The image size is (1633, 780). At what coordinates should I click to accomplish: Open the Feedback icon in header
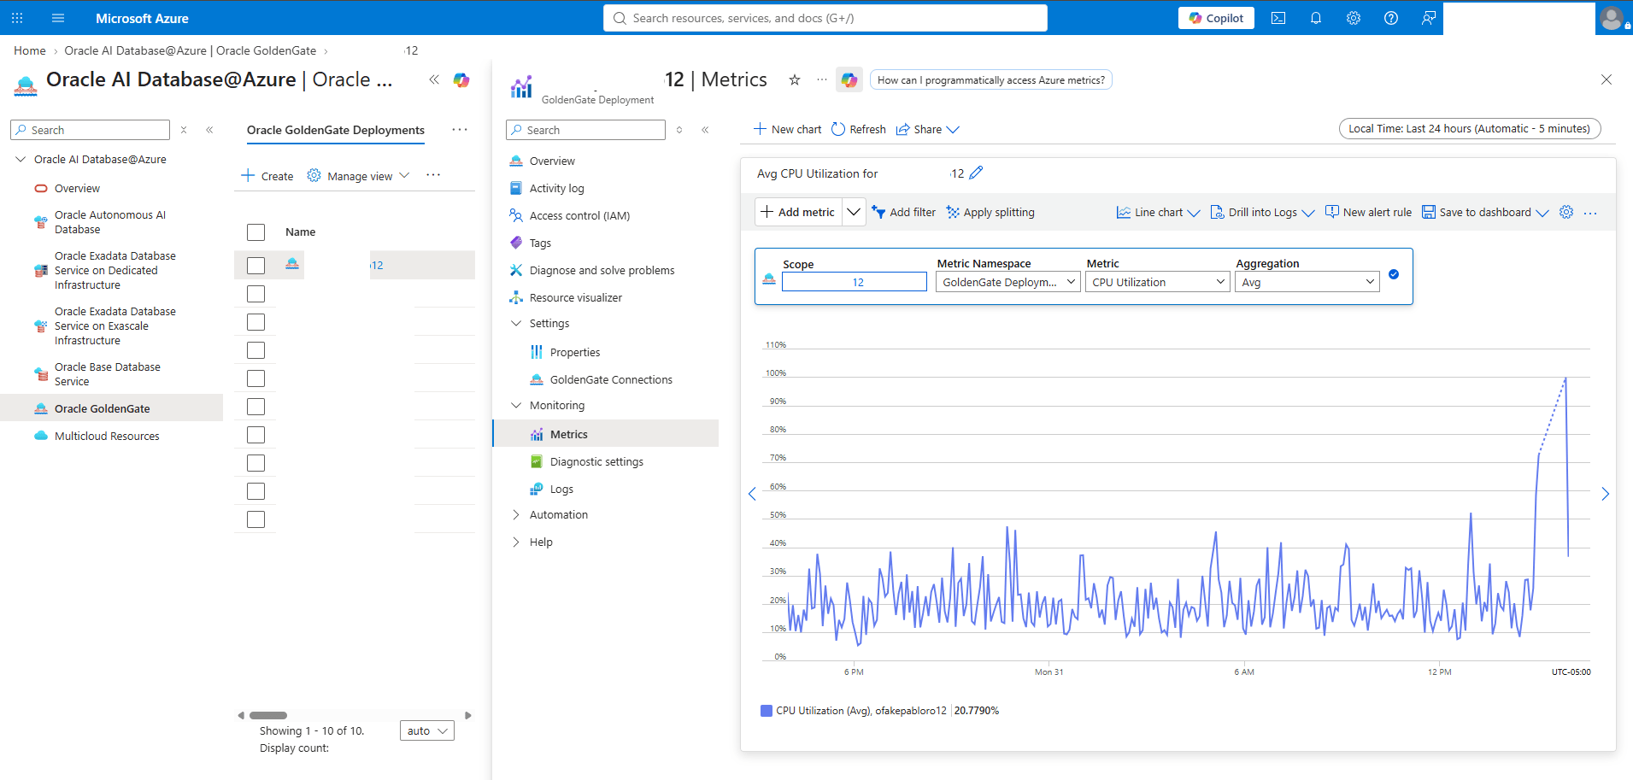coord(1429,18)
